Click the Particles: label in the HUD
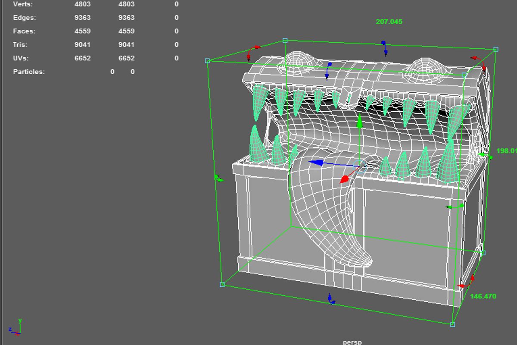This screenshot has height=345, width=517. click(29, 72)
